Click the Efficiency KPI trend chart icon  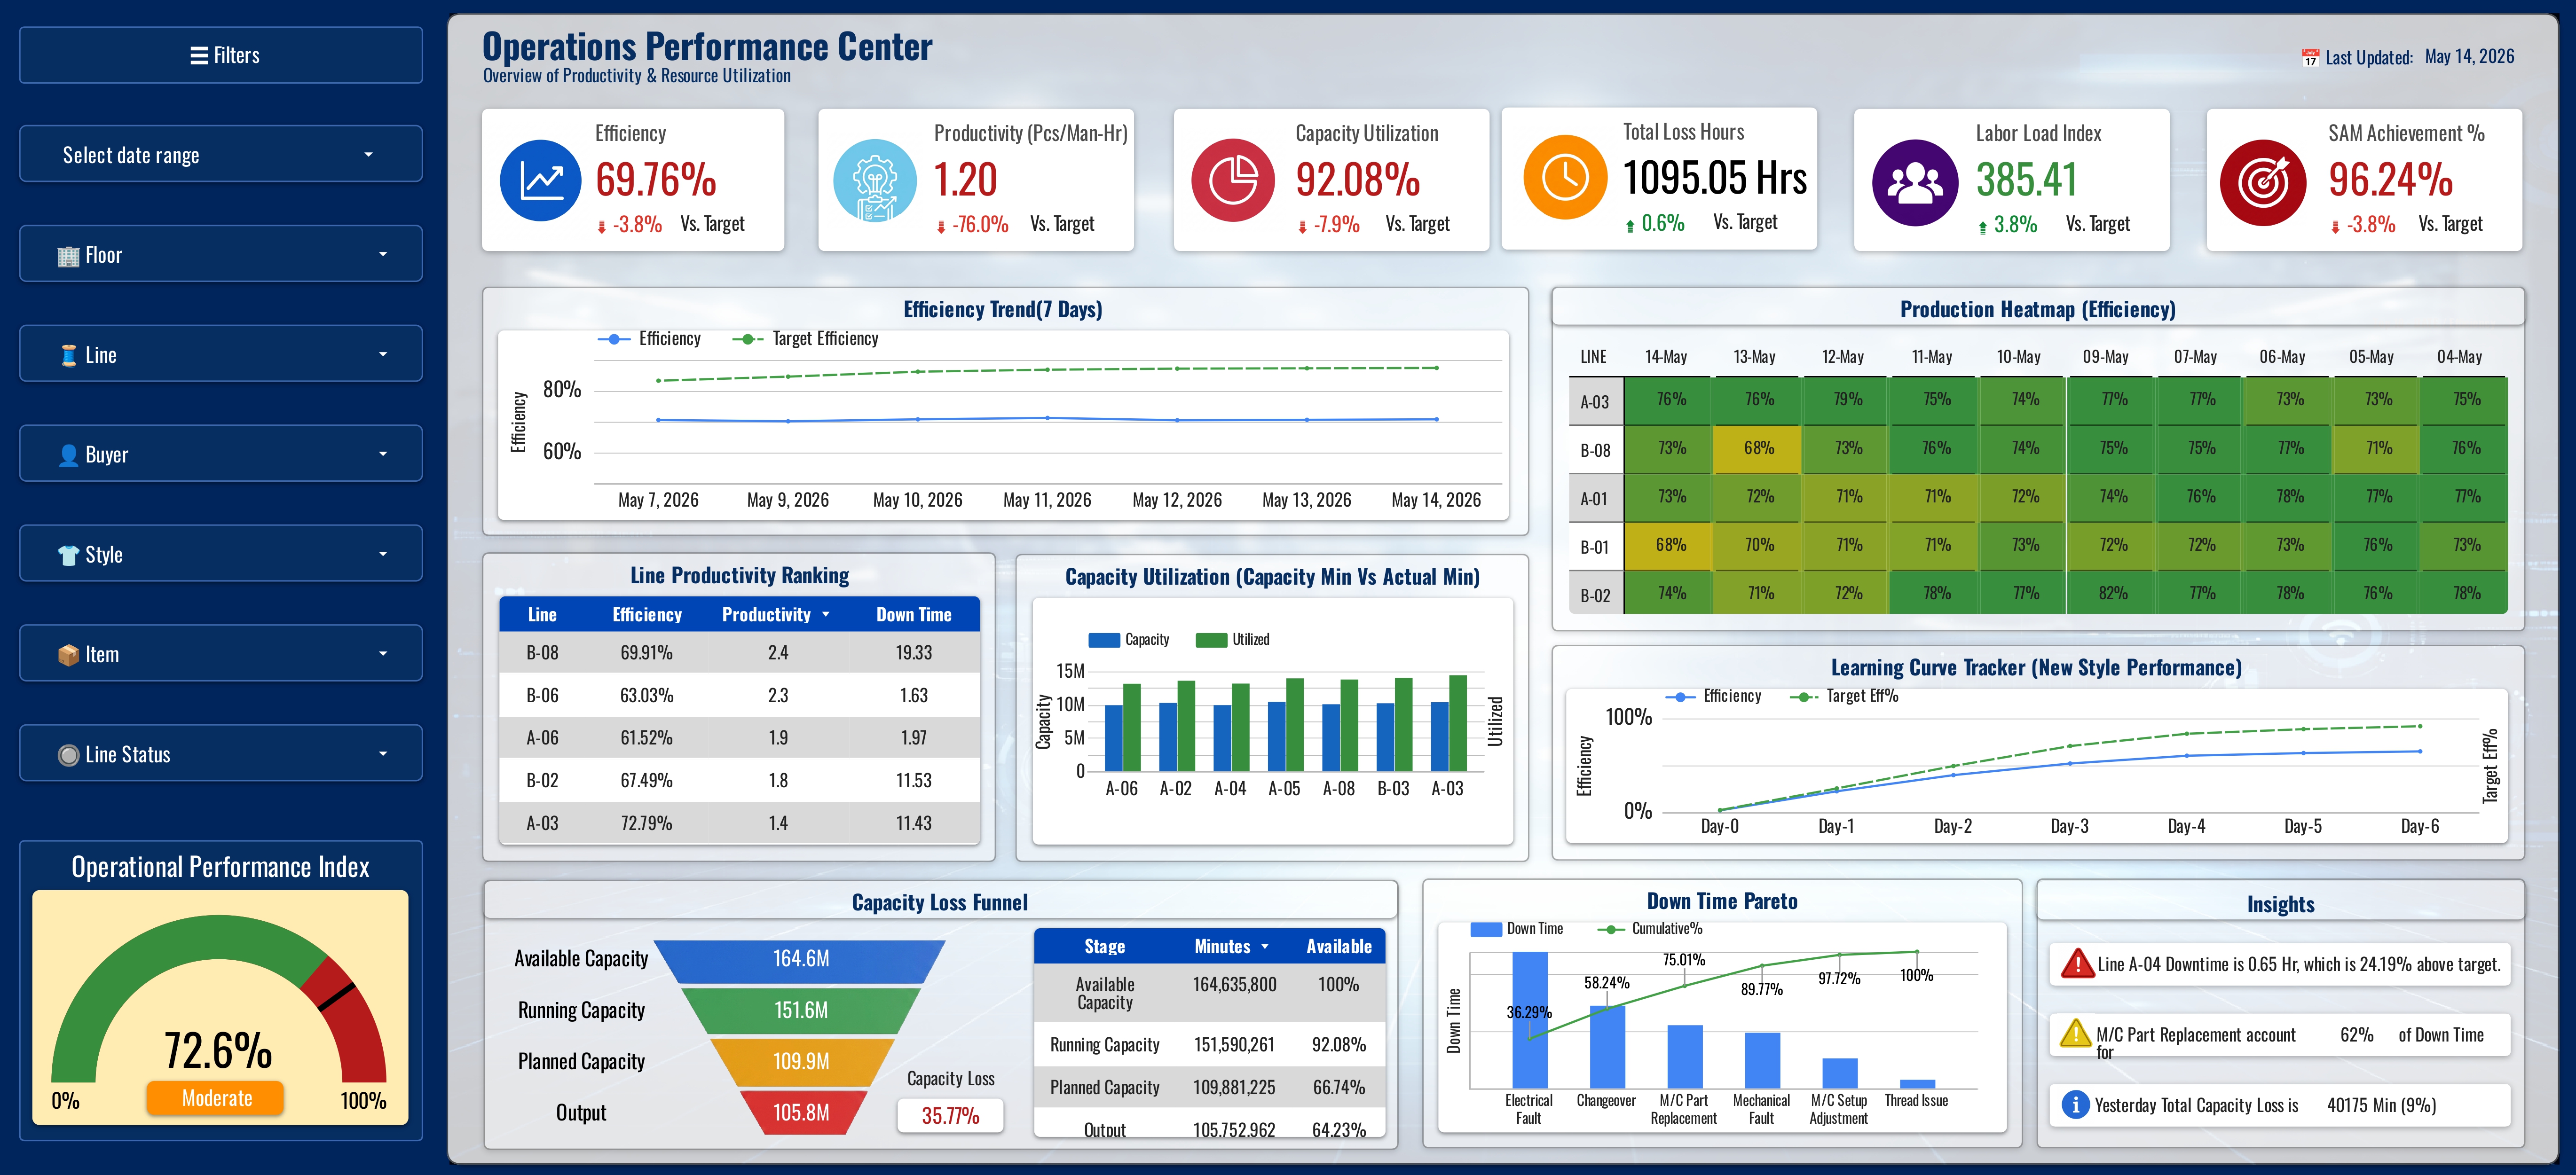click(540, 180)
